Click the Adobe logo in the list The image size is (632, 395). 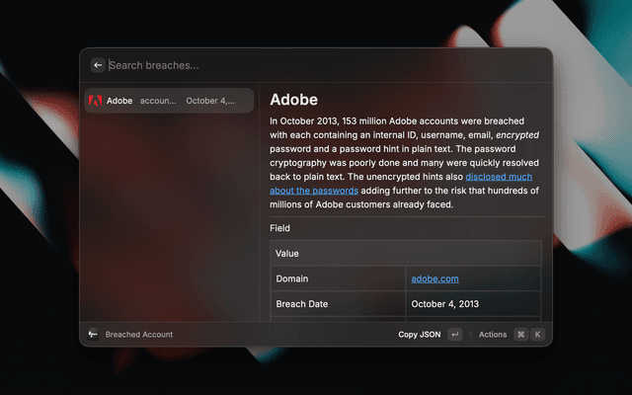(x=96, y=101)
